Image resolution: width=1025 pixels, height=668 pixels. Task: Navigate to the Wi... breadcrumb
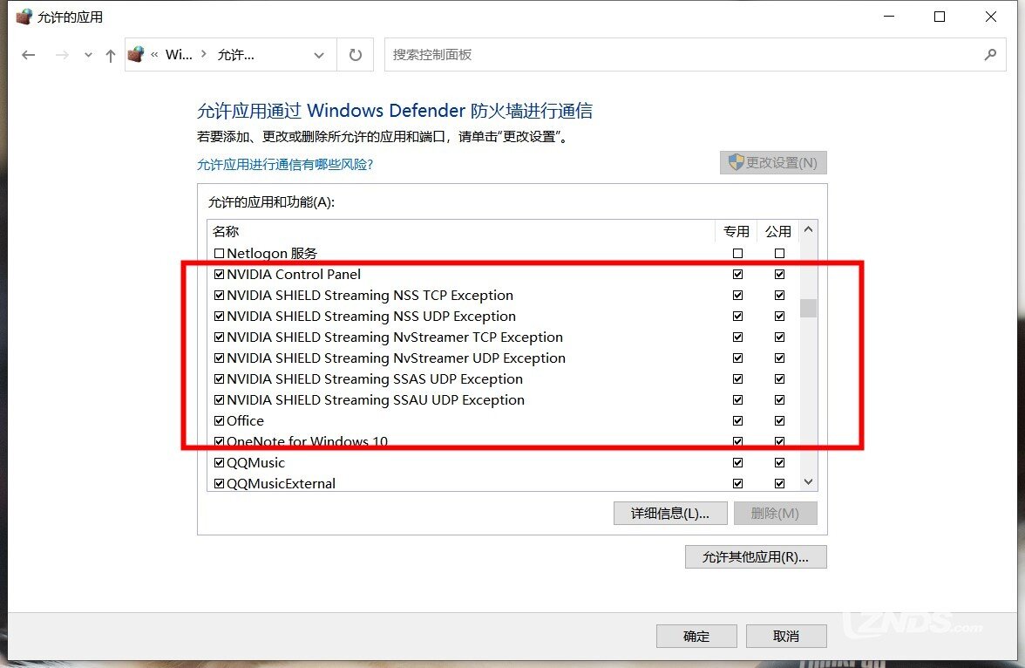tap(179, 55)
